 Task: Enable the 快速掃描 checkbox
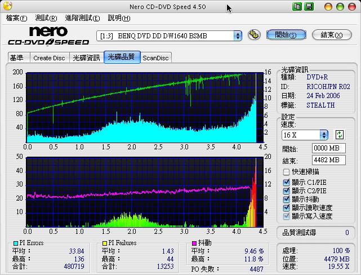tap(286, 172)
